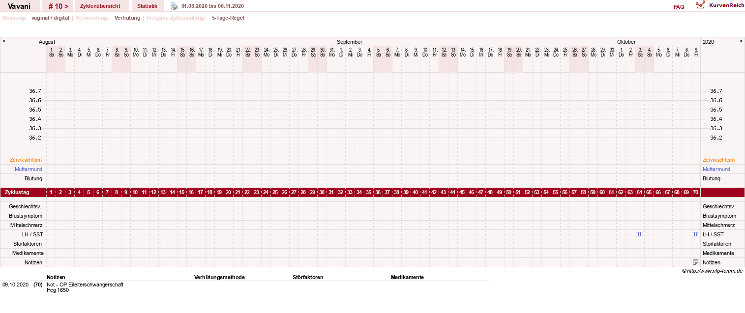Click the 'Verhütungsmethode' column header
The height and width of the screenshot is (313, 745).
[219, 277]
